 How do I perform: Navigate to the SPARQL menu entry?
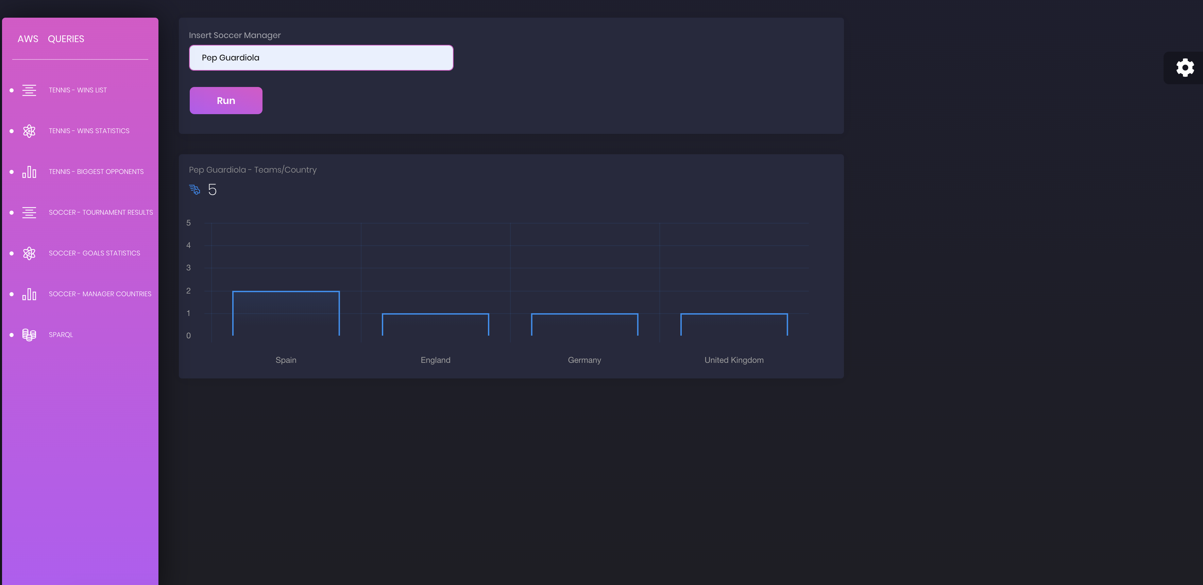(61, 335)
